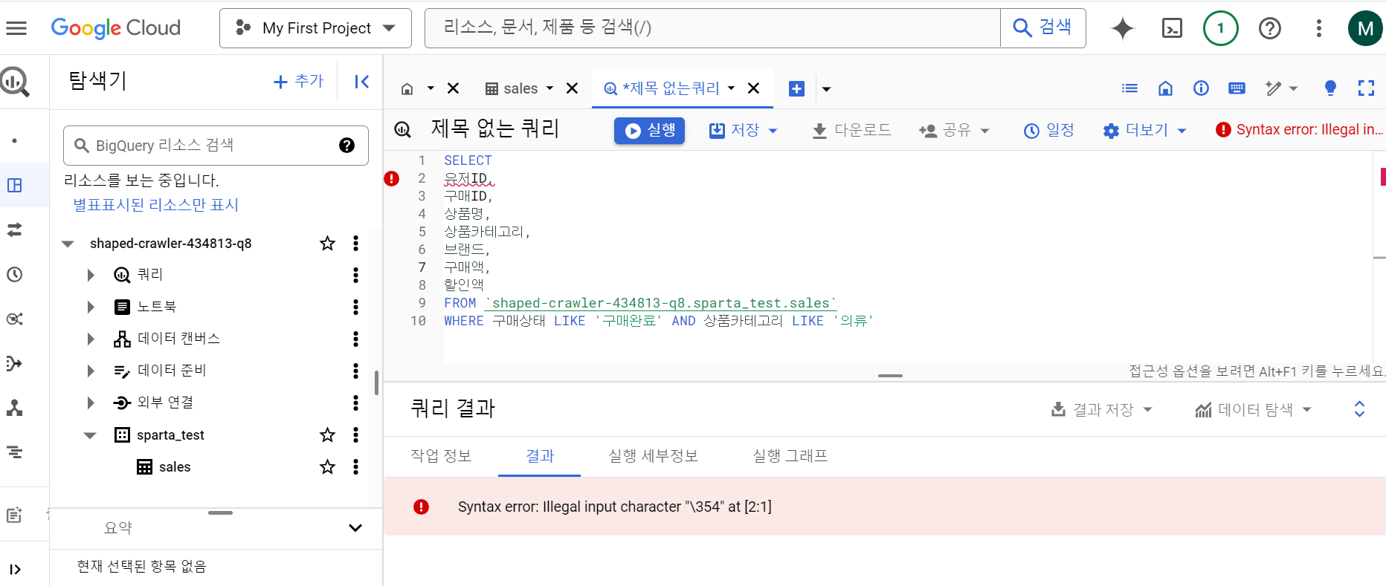Image resolution: width=1386 pixels, height=586 pixels.
Task: Toggle results panel expand/collapse arrows
Action: point(1359,409)
